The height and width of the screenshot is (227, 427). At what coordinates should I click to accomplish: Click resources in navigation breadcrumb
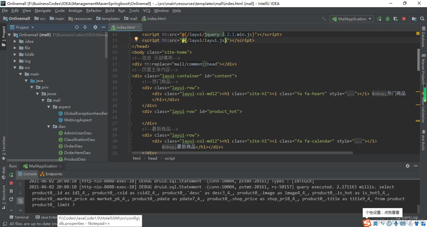coord(80,19)
